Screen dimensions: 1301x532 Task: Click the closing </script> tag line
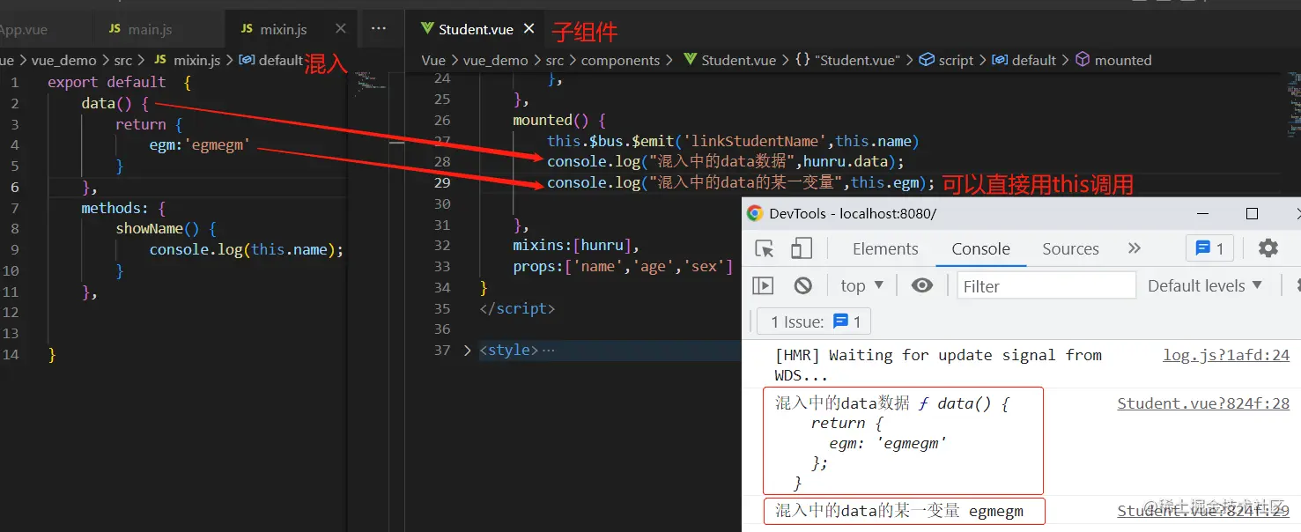(x=517, y=308)
